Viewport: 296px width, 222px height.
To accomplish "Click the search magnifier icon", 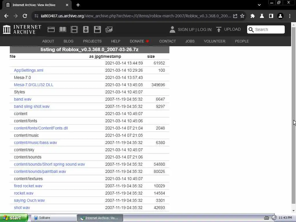I will coord(251,29).
